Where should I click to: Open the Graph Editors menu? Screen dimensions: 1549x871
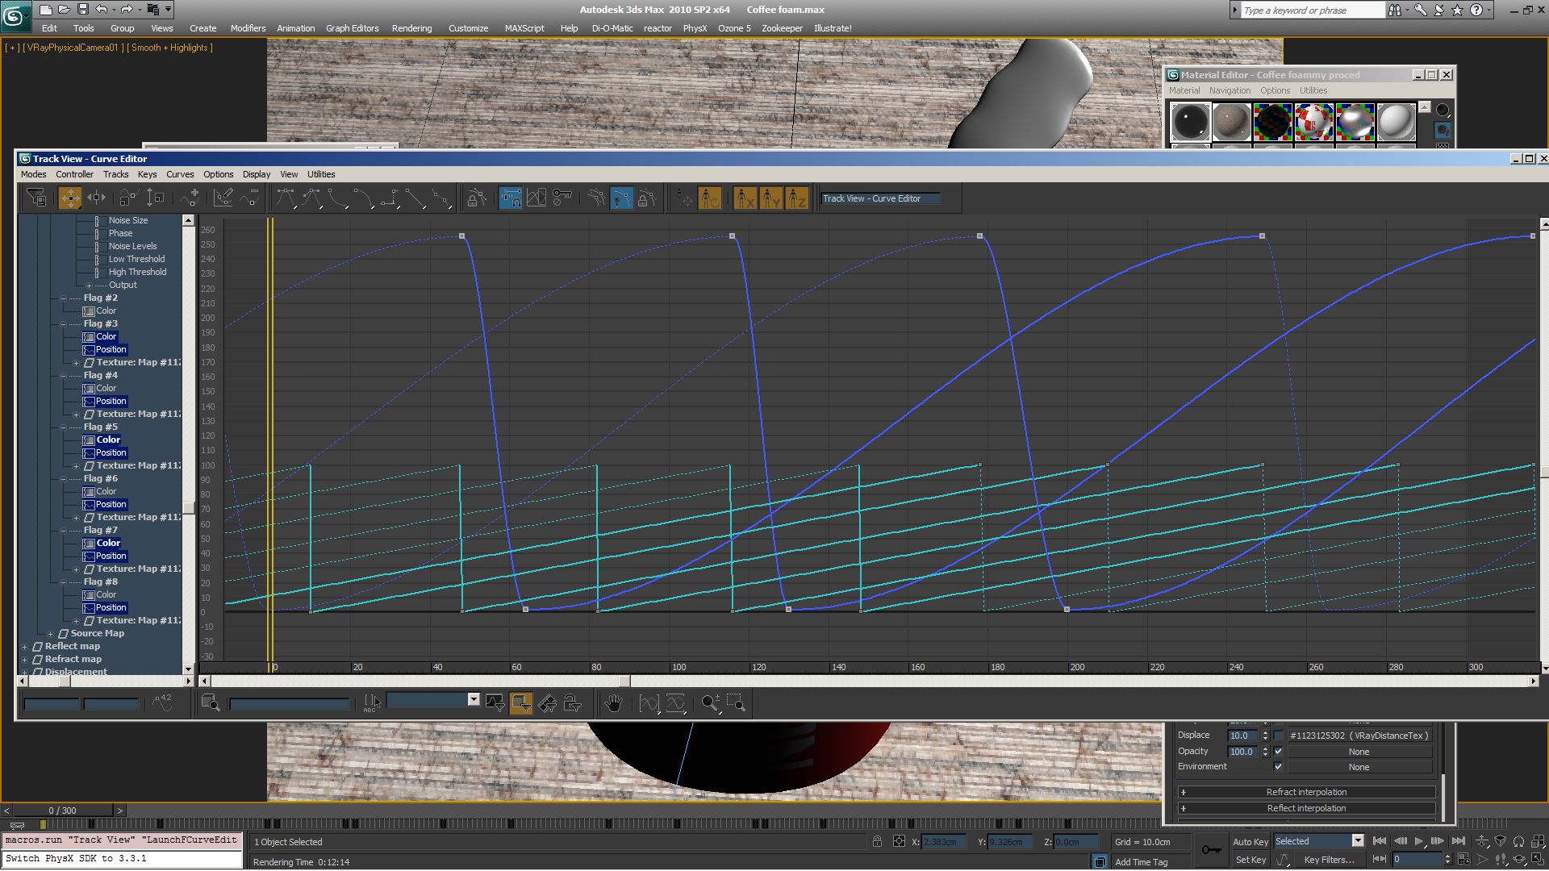(352, 28)
